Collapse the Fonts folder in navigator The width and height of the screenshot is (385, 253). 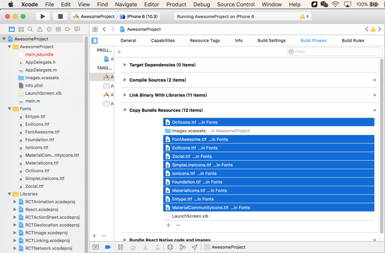9,109
